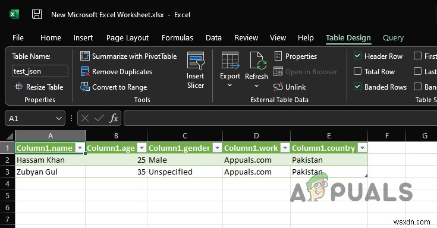
Task: Select the Male gender cell
Action: tap(185, 160)
